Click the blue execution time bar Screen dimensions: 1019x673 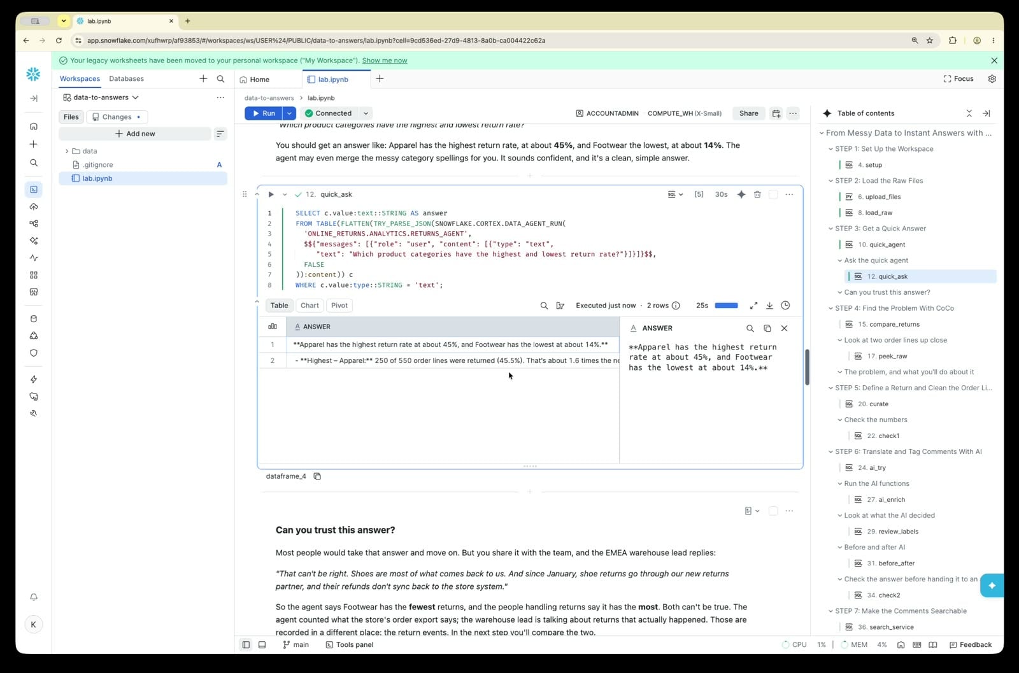726,306
